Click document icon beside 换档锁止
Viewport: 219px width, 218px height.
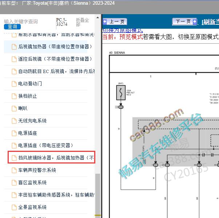(x=14, y=96)
